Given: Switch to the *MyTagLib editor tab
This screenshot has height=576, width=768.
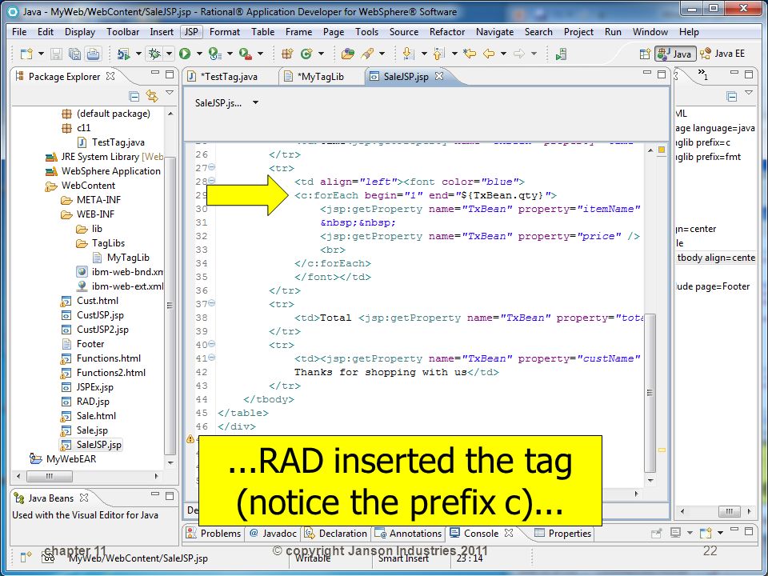Looking at the screenshot, I should tap(320, 77).
